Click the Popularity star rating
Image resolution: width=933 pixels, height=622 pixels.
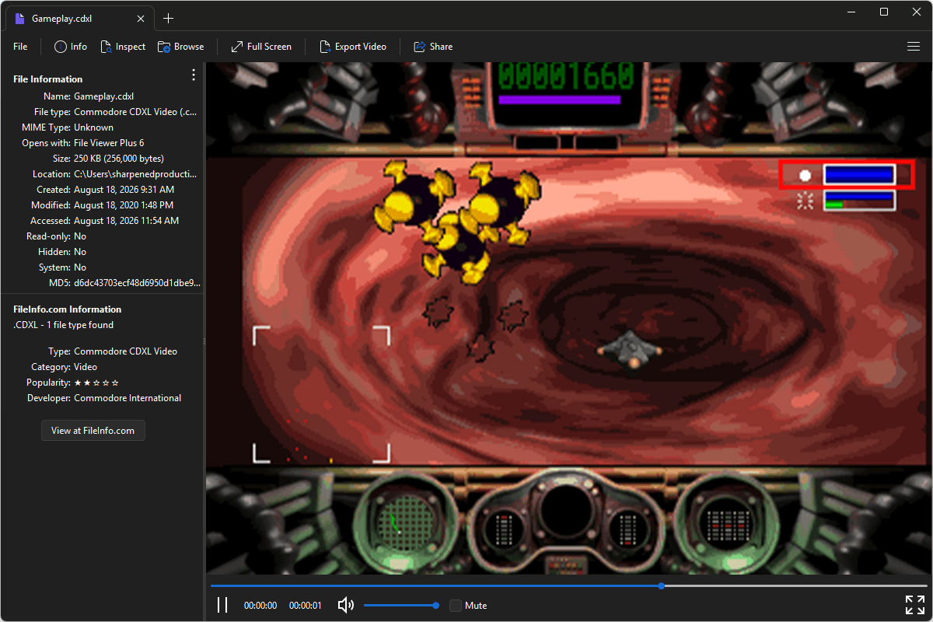point(96,383)
